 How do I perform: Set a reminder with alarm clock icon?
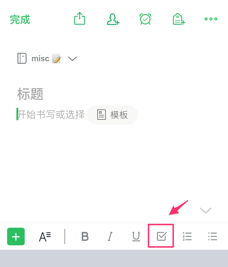pyautogui.click(x=145, y=19)
